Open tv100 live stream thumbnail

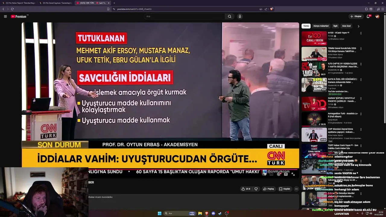pos(314,38)
